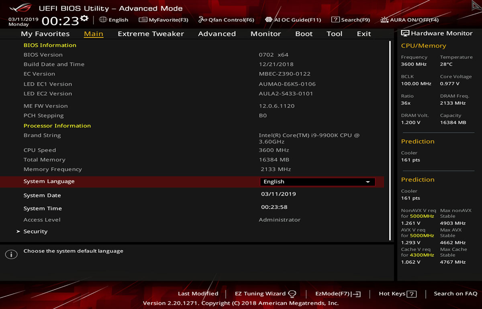The width and height of the screenshot is (482, 309).
Task: Expand the Security submenu
Action: [x=35, y=231]
